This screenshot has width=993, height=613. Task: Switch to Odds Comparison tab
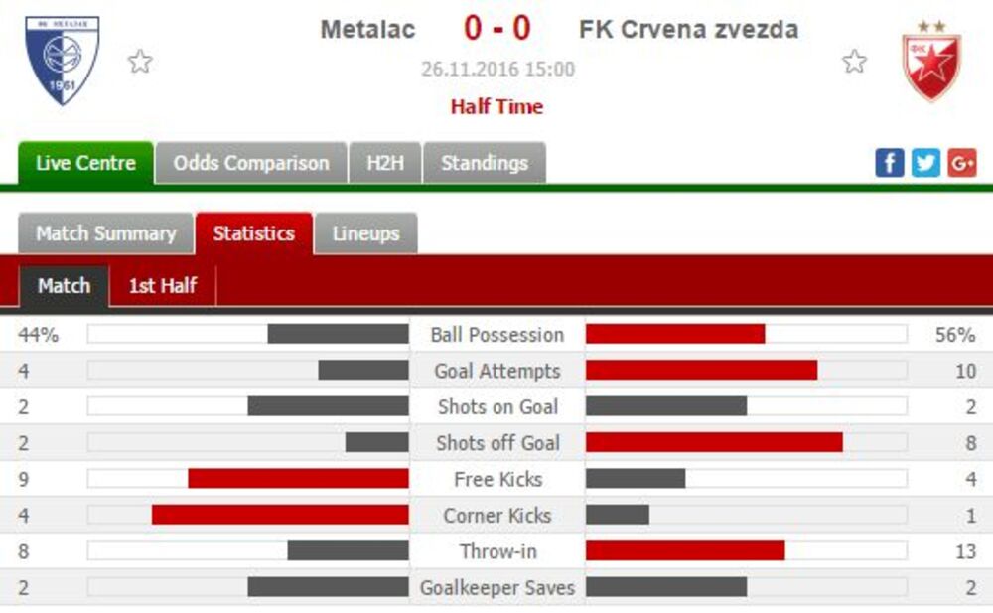point(251,163)
